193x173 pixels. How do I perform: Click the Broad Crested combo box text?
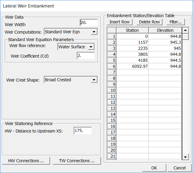pos(58,80)
